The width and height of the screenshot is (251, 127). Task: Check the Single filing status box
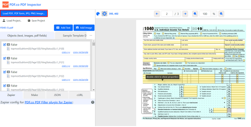[x=155, y=33]
